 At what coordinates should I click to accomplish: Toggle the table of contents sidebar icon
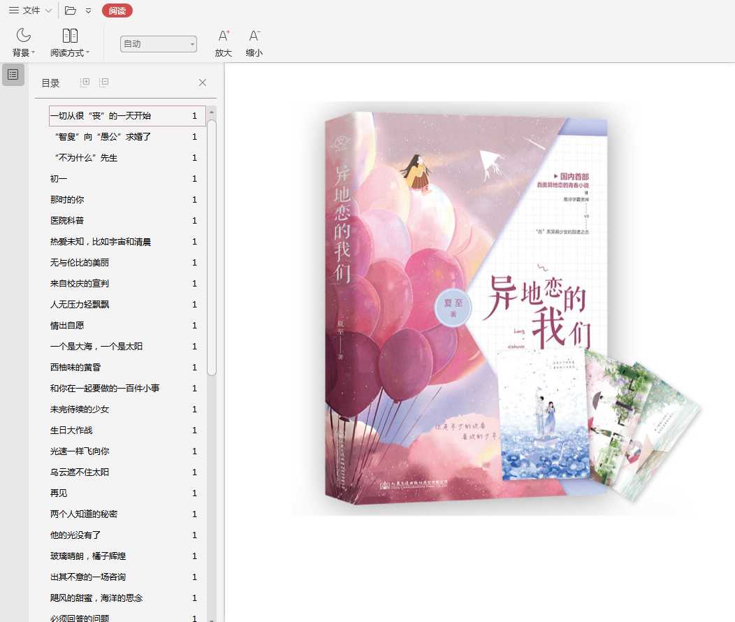[x=13, y=75]
